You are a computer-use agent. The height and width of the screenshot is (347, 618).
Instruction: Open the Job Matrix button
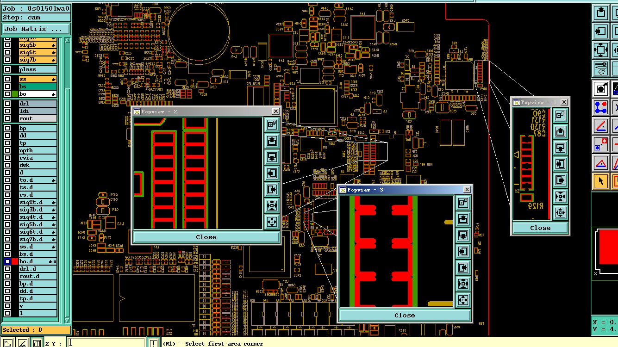pos(36,29)
